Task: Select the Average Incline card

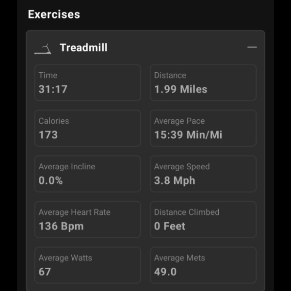Action: 88,174
